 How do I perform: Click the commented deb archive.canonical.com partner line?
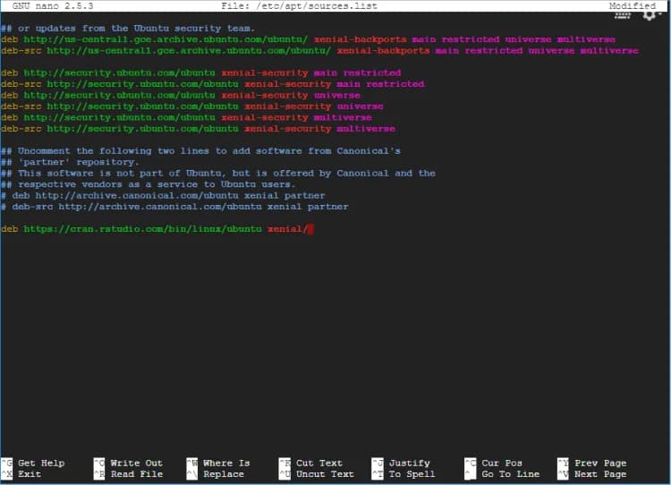click(163, 195)
